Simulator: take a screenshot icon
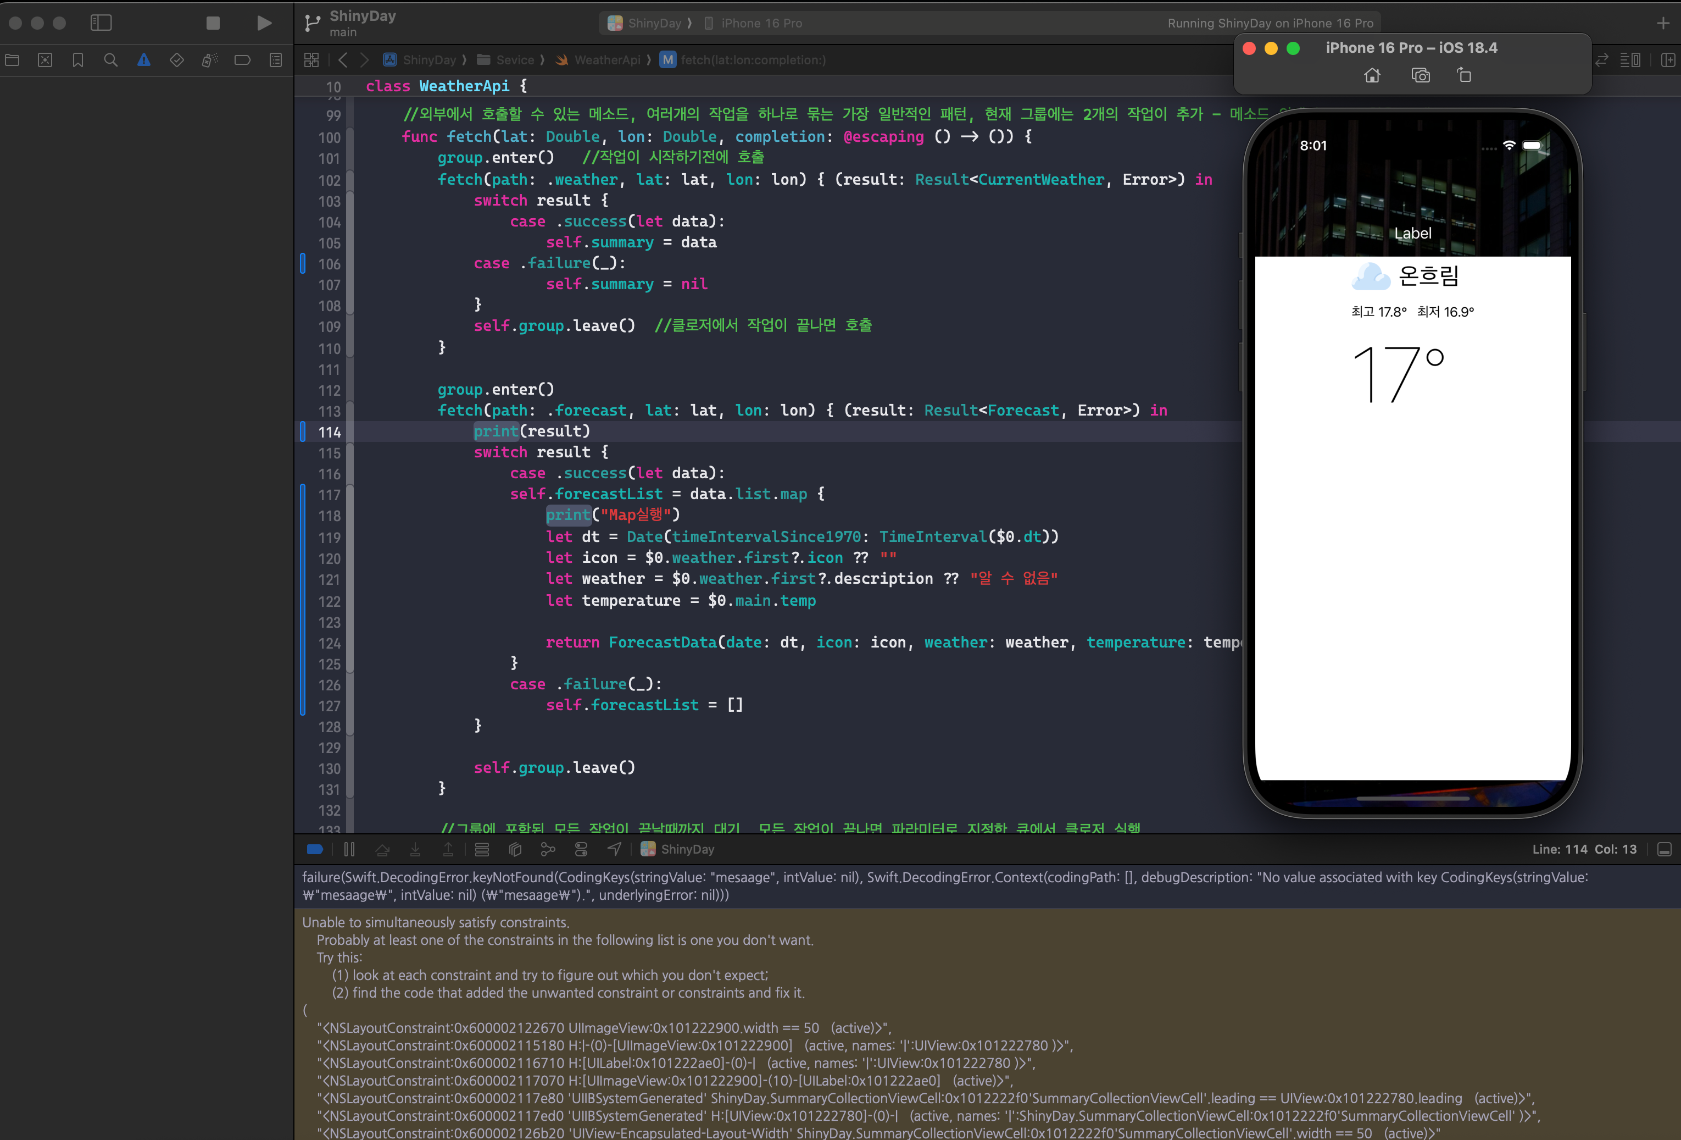Image resolution: width=1681 pixels, height=1140 pixels. click(x=1421, y=75)
